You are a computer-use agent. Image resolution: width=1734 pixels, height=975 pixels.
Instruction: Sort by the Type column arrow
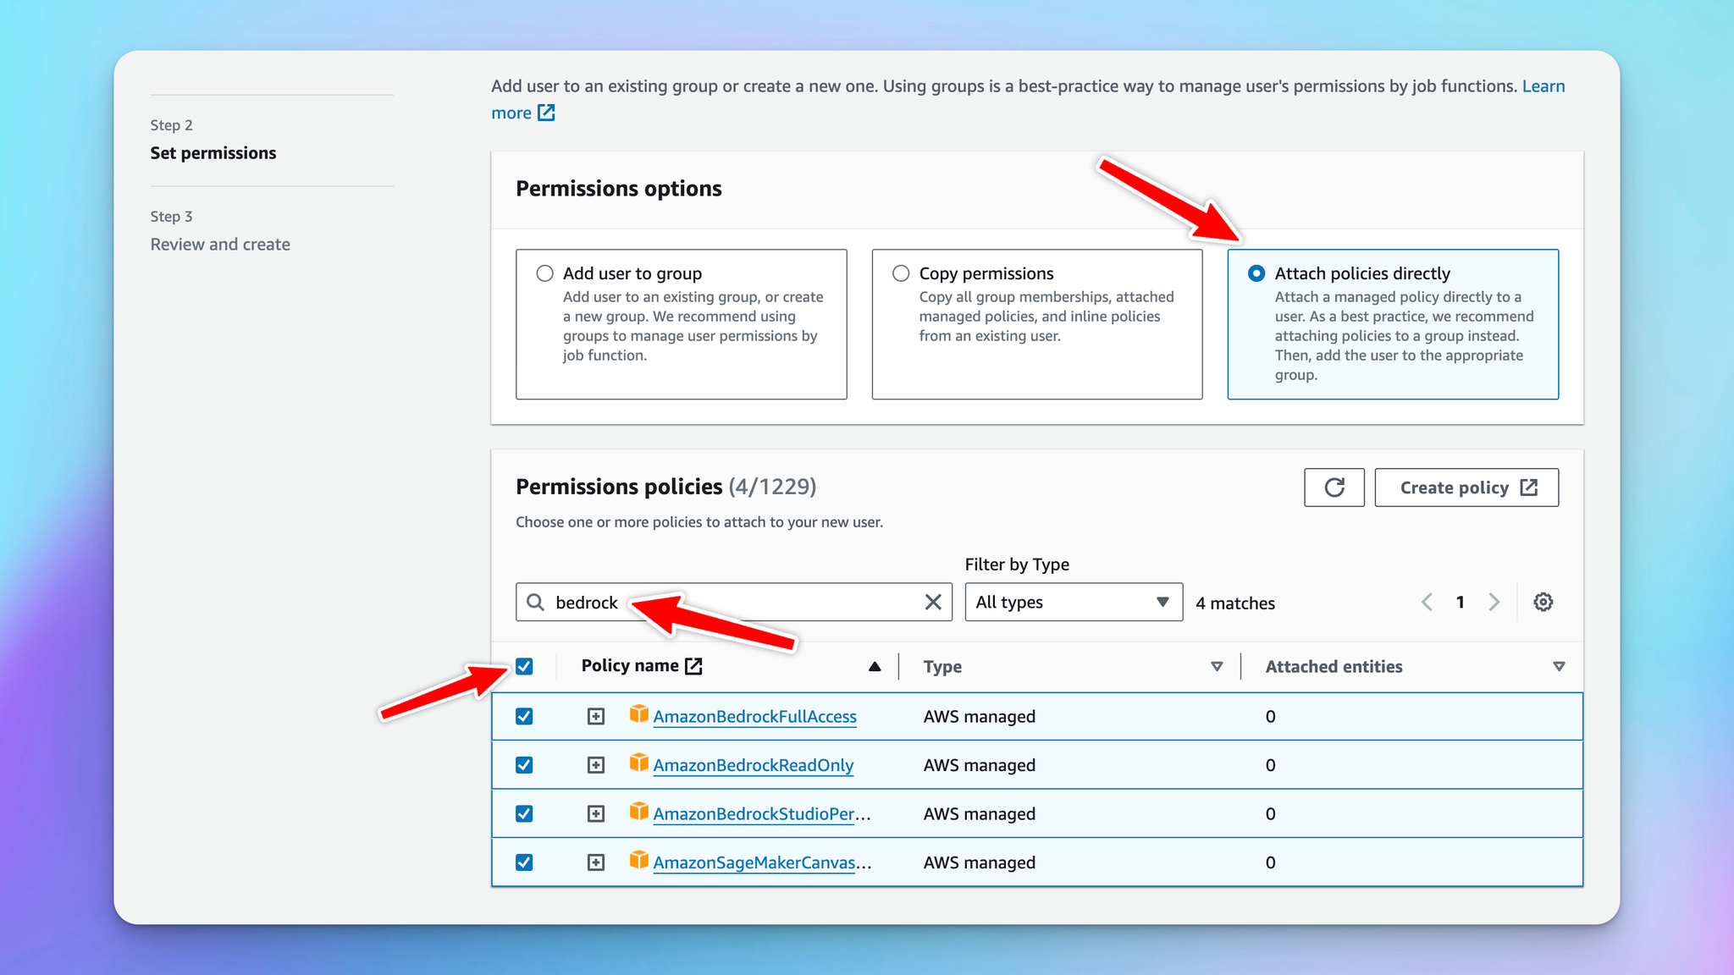1217,667
